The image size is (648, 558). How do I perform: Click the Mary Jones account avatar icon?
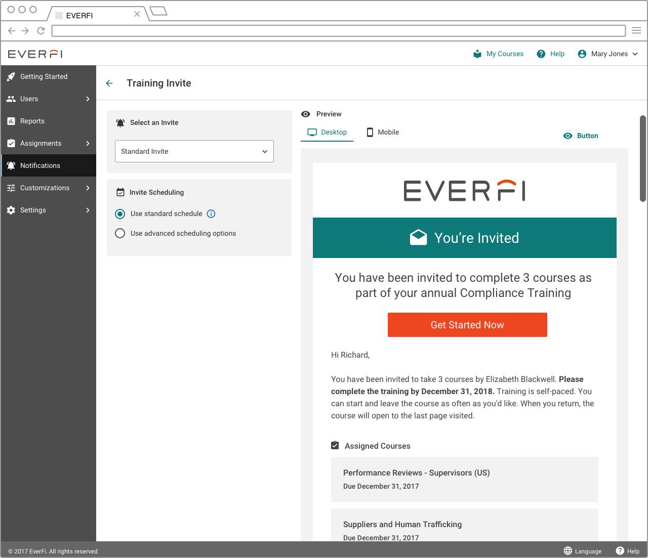coord(582,54)
